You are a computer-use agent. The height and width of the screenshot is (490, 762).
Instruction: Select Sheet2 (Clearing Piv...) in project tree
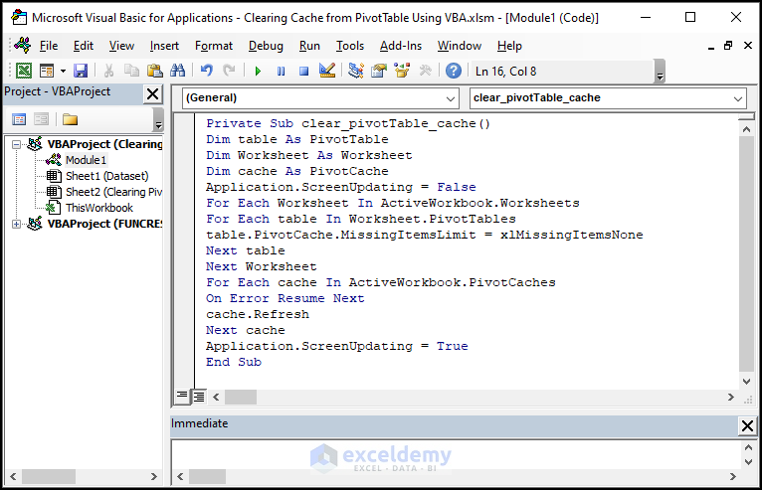113,192
